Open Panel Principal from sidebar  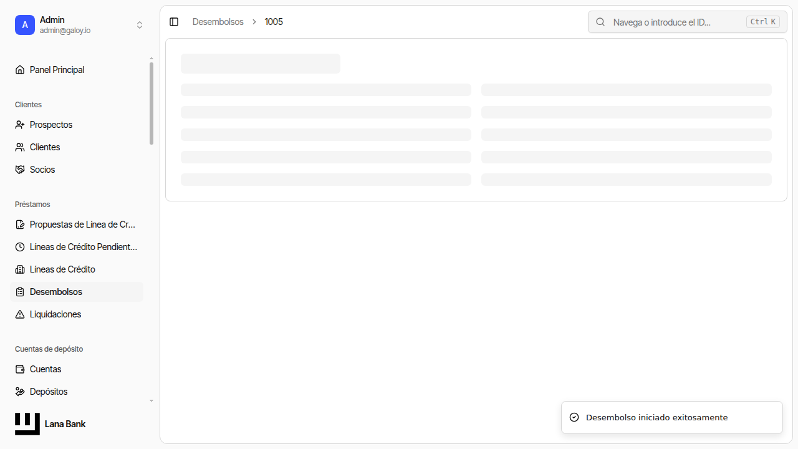77,70
